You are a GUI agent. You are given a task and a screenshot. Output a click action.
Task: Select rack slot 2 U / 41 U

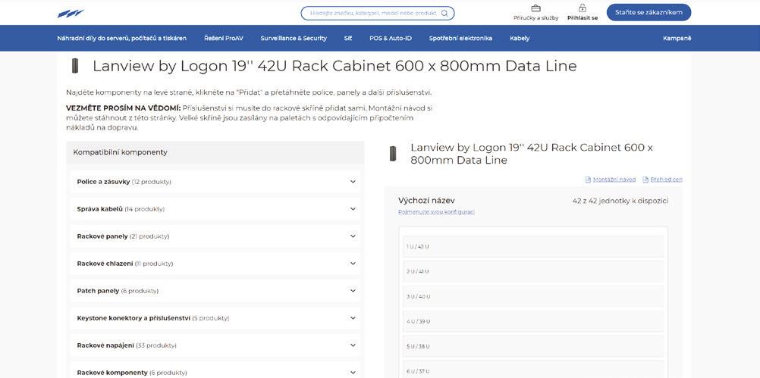(533, 271)
